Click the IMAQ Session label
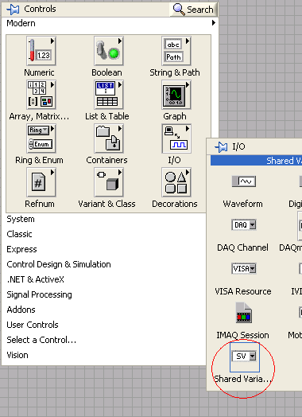The height and width of the screenshot is (417, 302). click(x=242, y=335)
